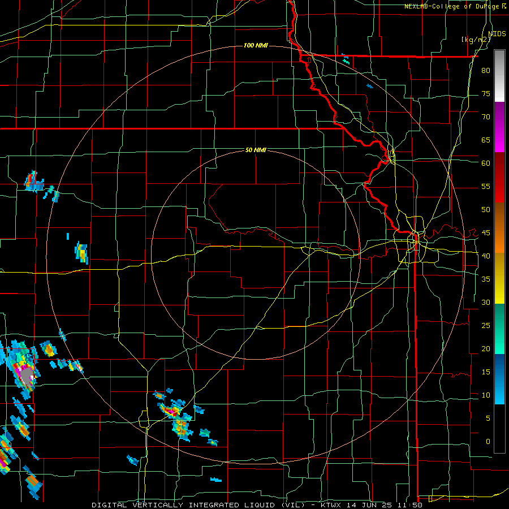Pick the black segment of the VIL color bar
This screenshot has width=509, height=509.
click(x=499, y=429)
